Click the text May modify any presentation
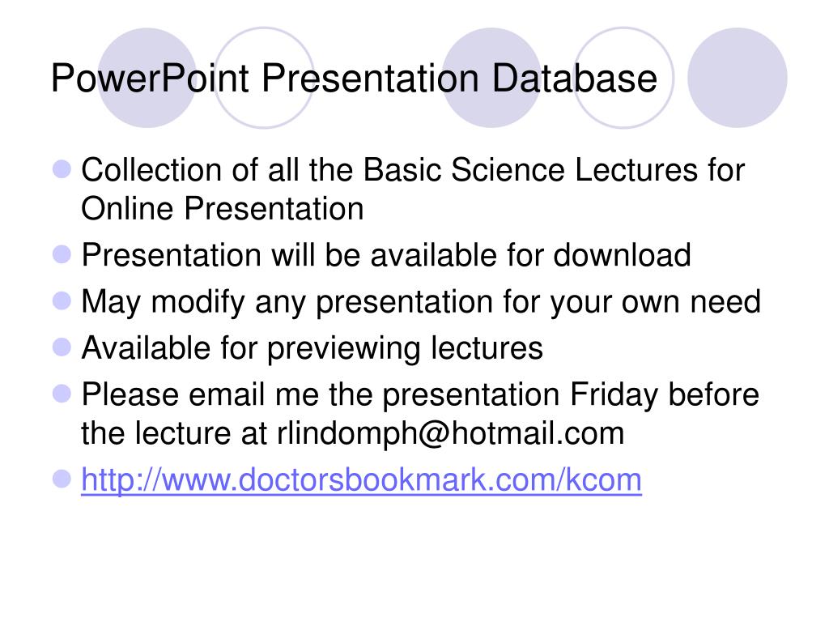The image size is (829, 622). coord(287,302)
